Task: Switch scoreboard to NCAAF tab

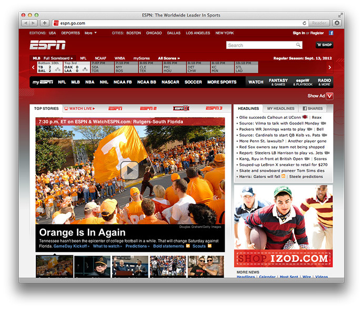Action: [100, 58]
